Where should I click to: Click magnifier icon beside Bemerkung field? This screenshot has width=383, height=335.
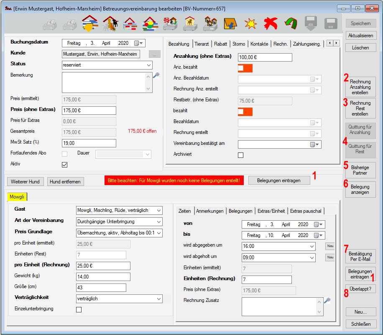tap(156, 75)
